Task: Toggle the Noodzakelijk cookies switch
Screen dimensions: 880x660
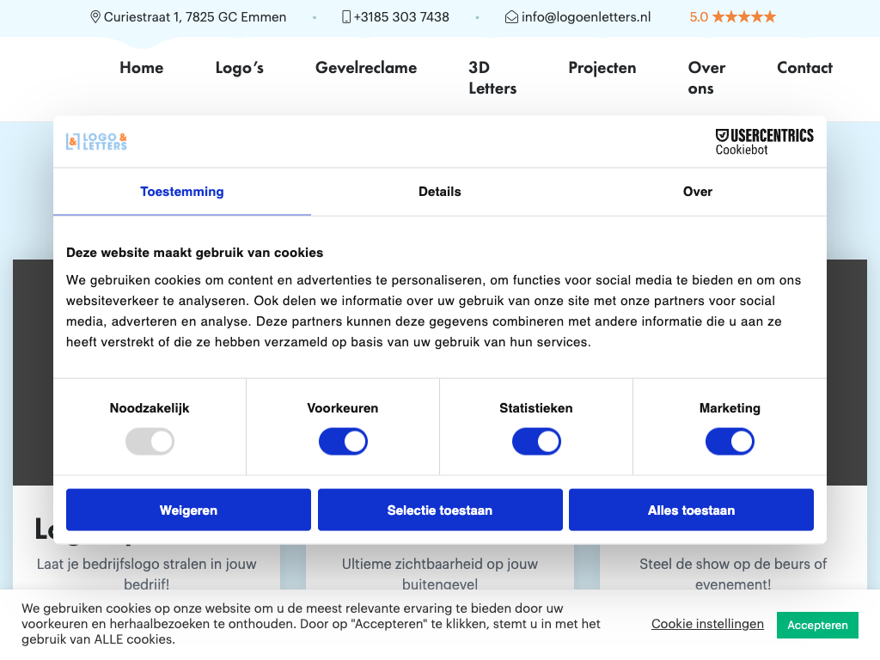Action: pyautogui.click(x=150, y=443)
